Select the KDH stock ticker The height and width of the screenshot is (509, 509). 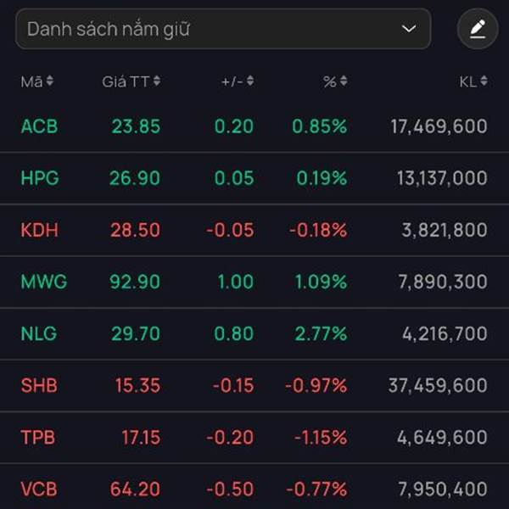point(39,230)
